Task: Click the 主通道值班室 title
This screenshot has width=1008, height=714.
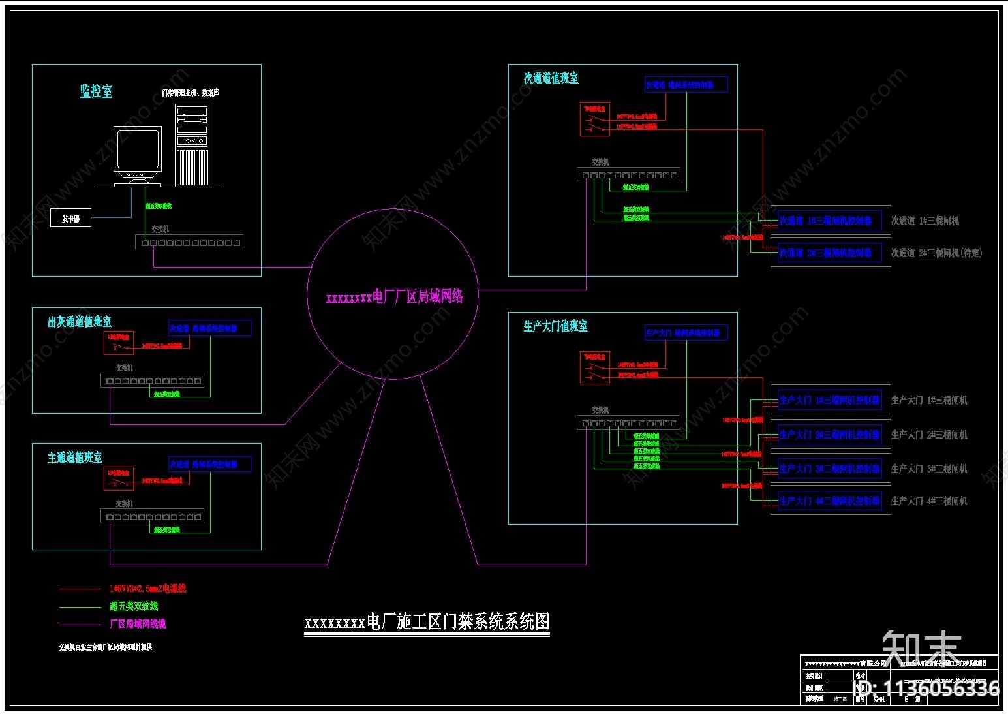Action: 75,458
